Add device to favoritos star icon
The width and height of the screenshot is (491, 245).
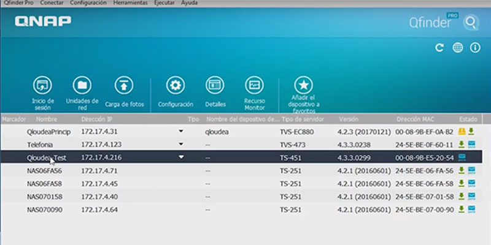[303, 85]
